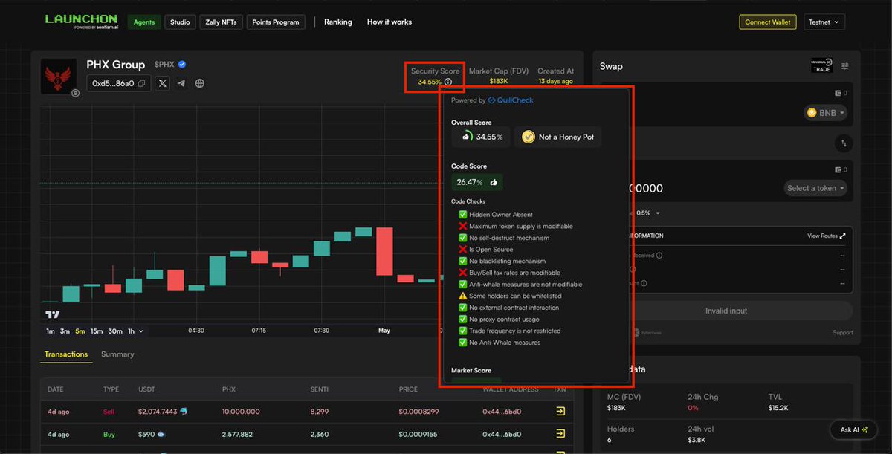Open the Agents tab

tap(143, 22)
